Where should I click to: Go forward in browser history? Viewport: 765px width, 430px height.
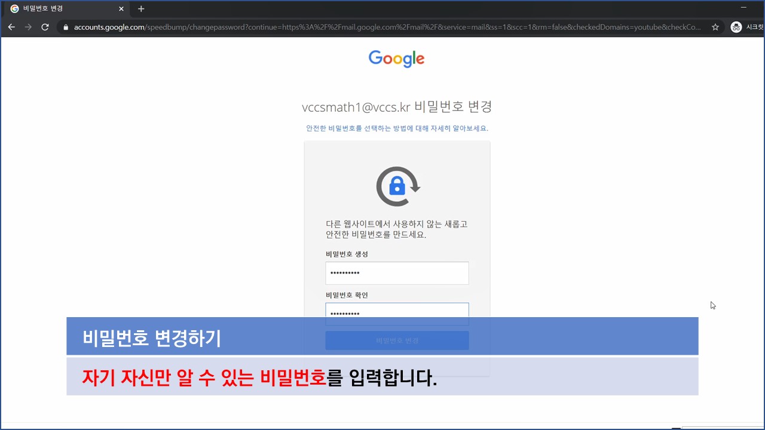point(28,27)
